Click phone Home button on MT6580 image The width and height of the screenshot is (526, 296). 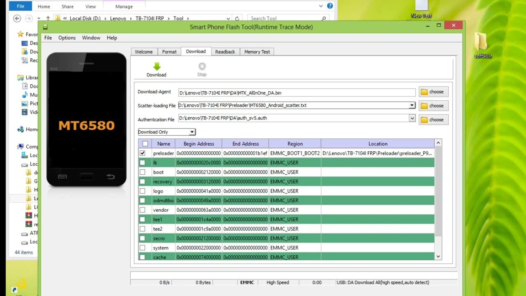click(86, 177)
